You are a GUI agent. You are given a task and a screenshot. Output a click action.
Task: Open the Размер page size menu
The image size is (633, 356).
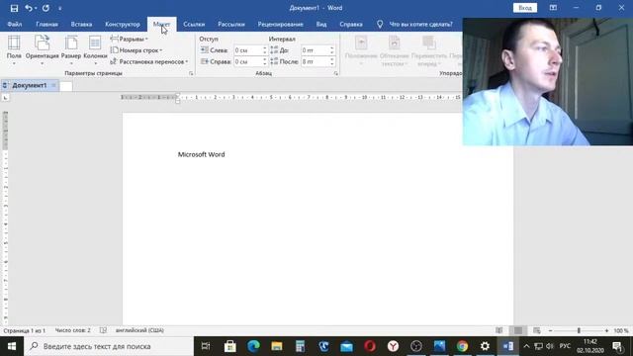[x=71, y=50]
